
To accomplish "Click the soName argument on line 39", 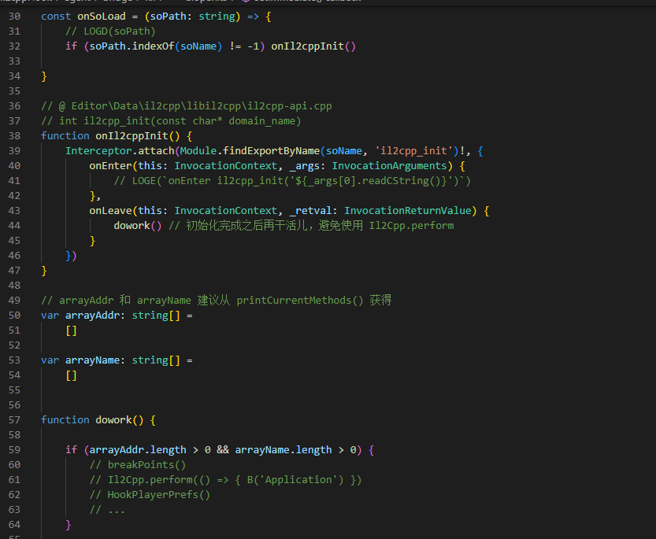I will tap(344, 151).
